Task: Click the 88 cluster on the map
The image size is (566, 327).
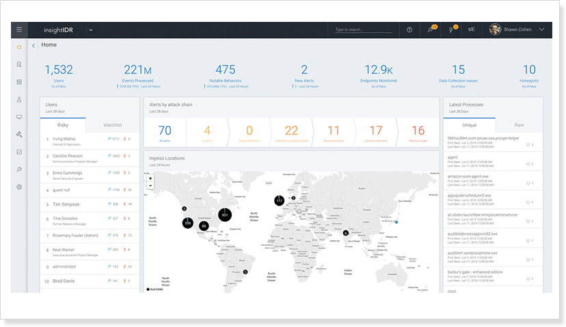Action: 204,226
